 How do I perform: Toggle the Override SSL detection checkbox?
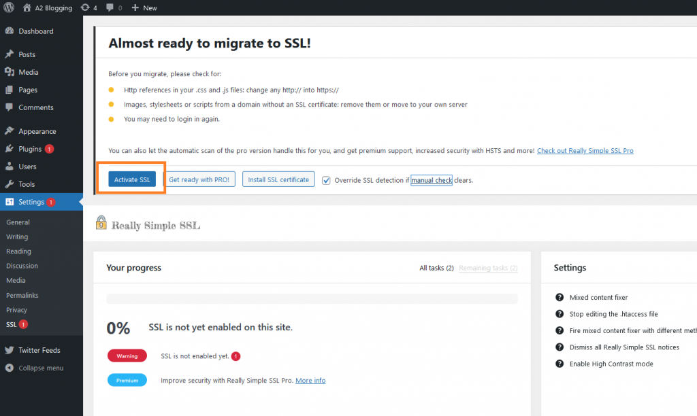pyautogui.click(x=326, y=180)
